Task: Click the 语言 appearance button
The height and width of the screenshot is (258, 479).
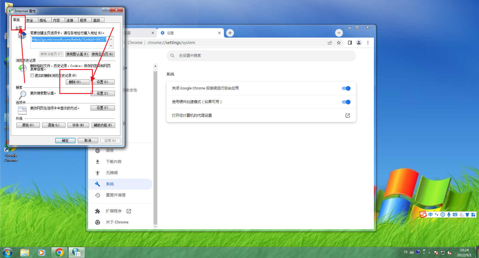Action: point(54,125)
